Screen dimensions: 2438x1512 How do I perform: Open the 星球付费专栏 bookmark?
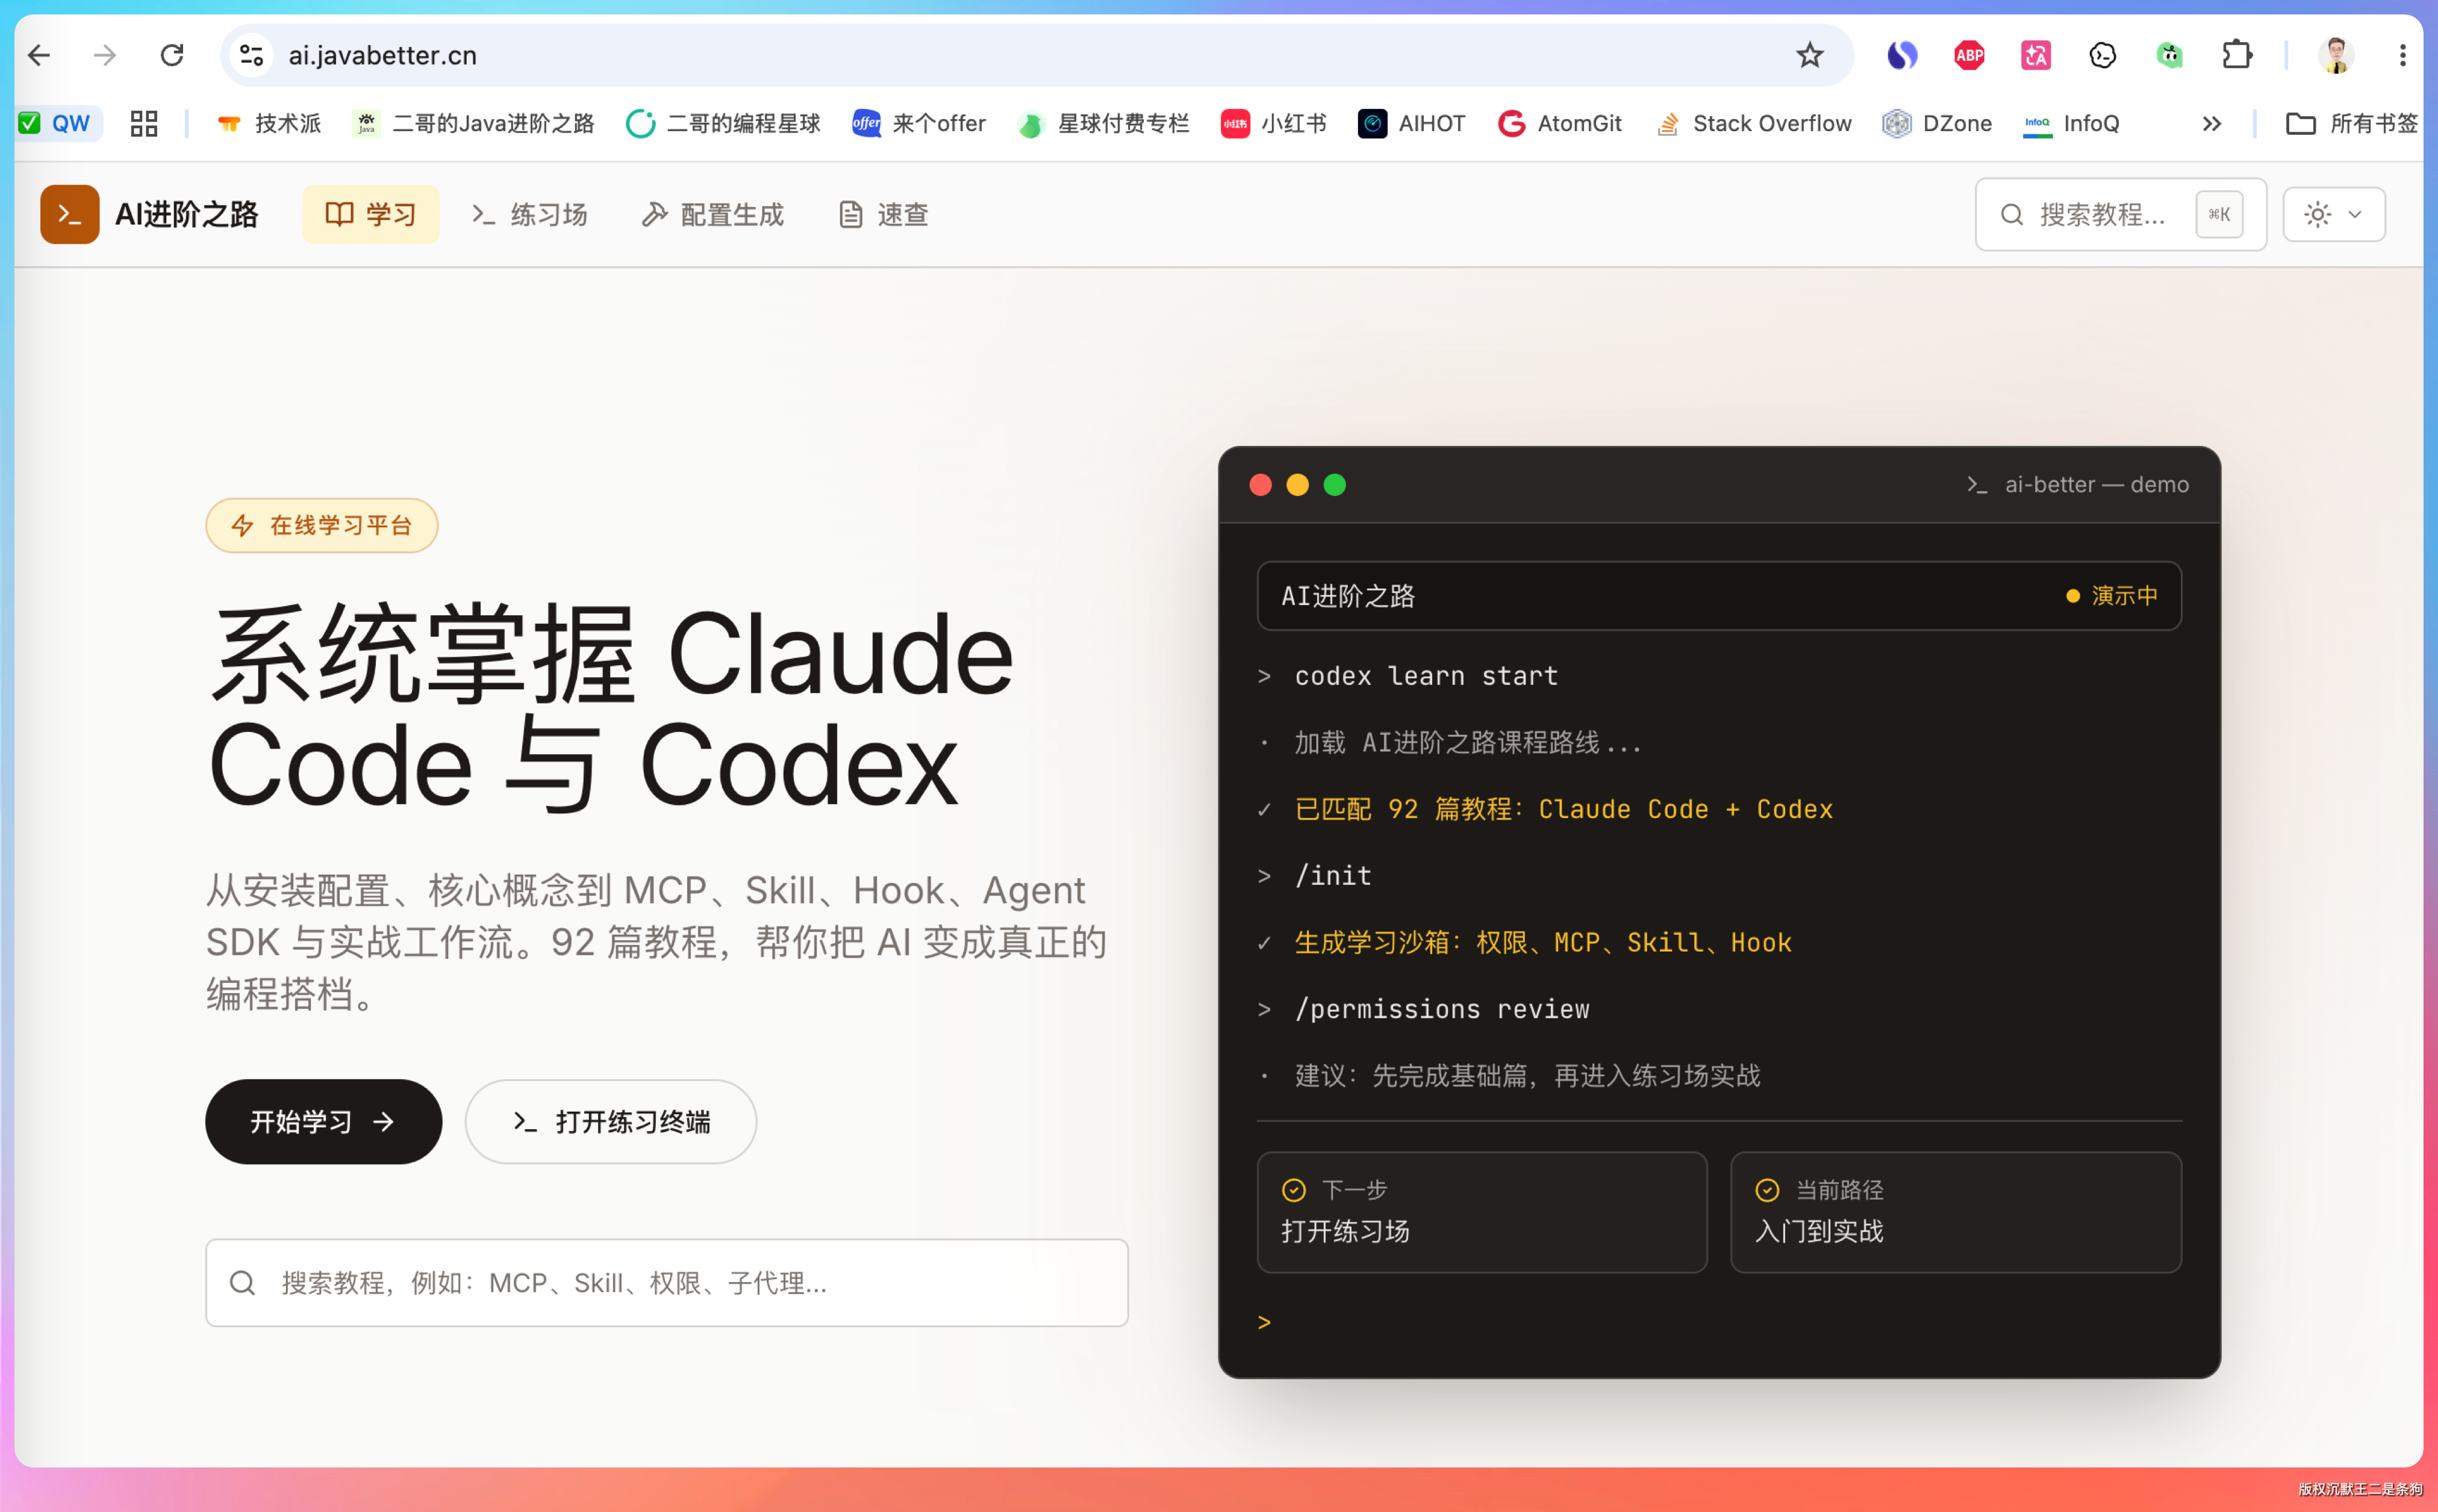(1103, 123)
